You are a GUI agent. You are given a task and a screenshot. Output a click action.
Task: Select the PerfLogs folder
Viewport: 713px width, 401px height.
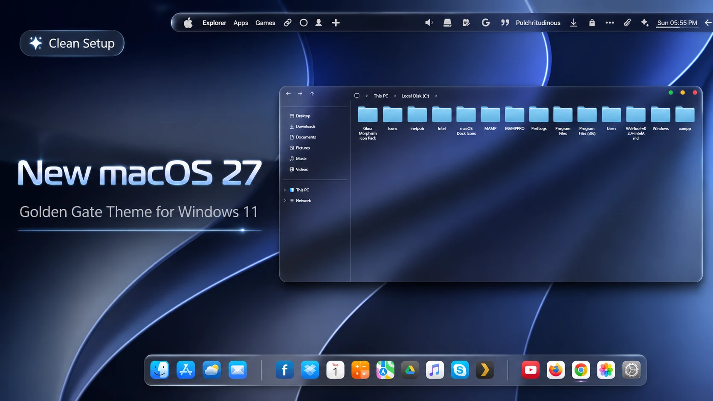pos(539,119)
